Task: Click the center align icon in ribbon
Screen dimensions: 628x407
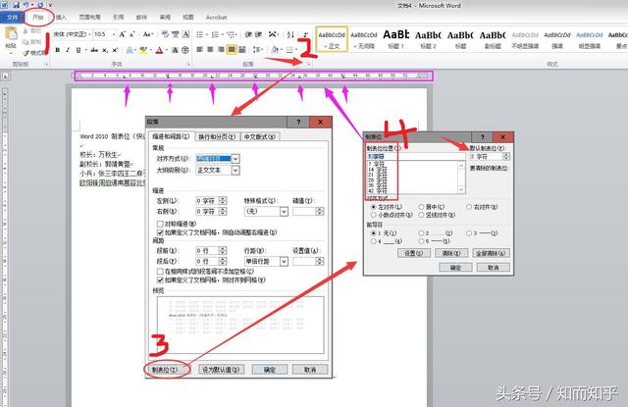Action: 210,50
